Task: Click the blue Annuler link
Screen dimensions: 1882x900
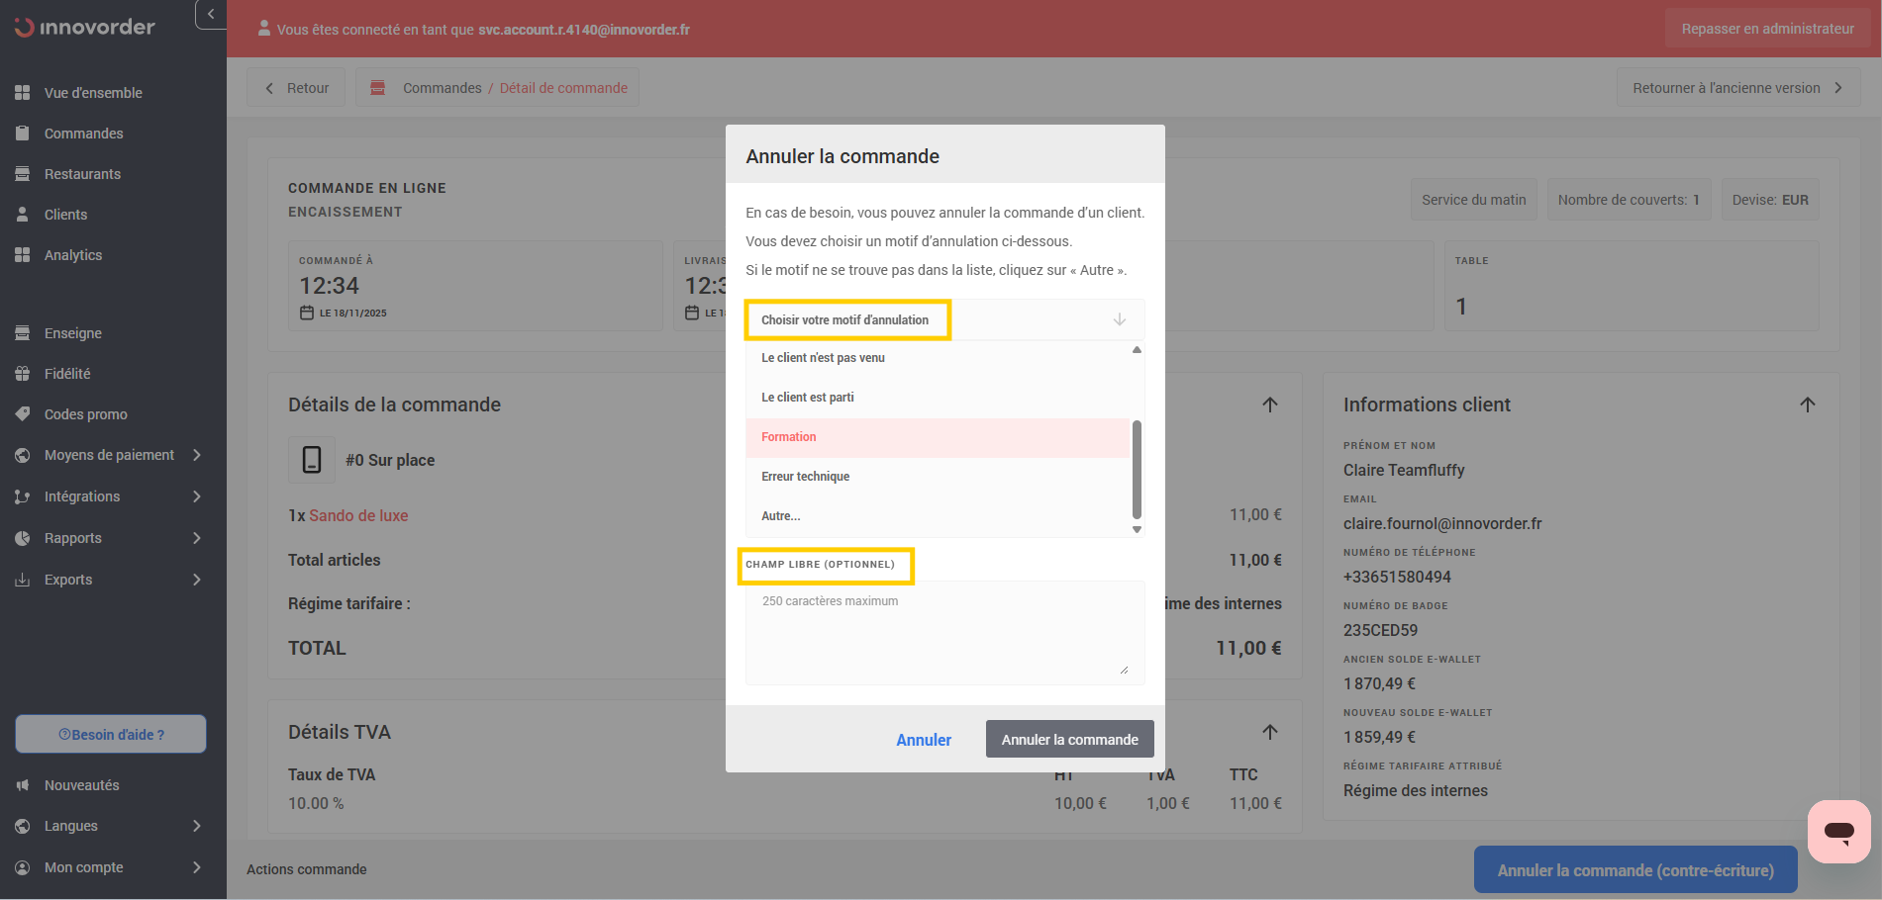Action: click(x=923, y=740)
